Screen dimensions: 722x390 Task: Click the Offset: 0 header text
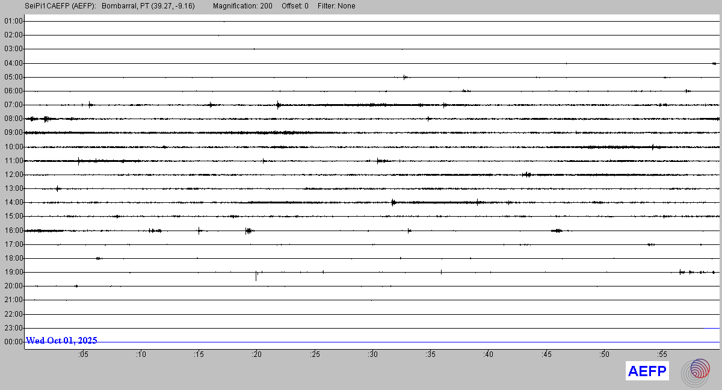(295, 6)
